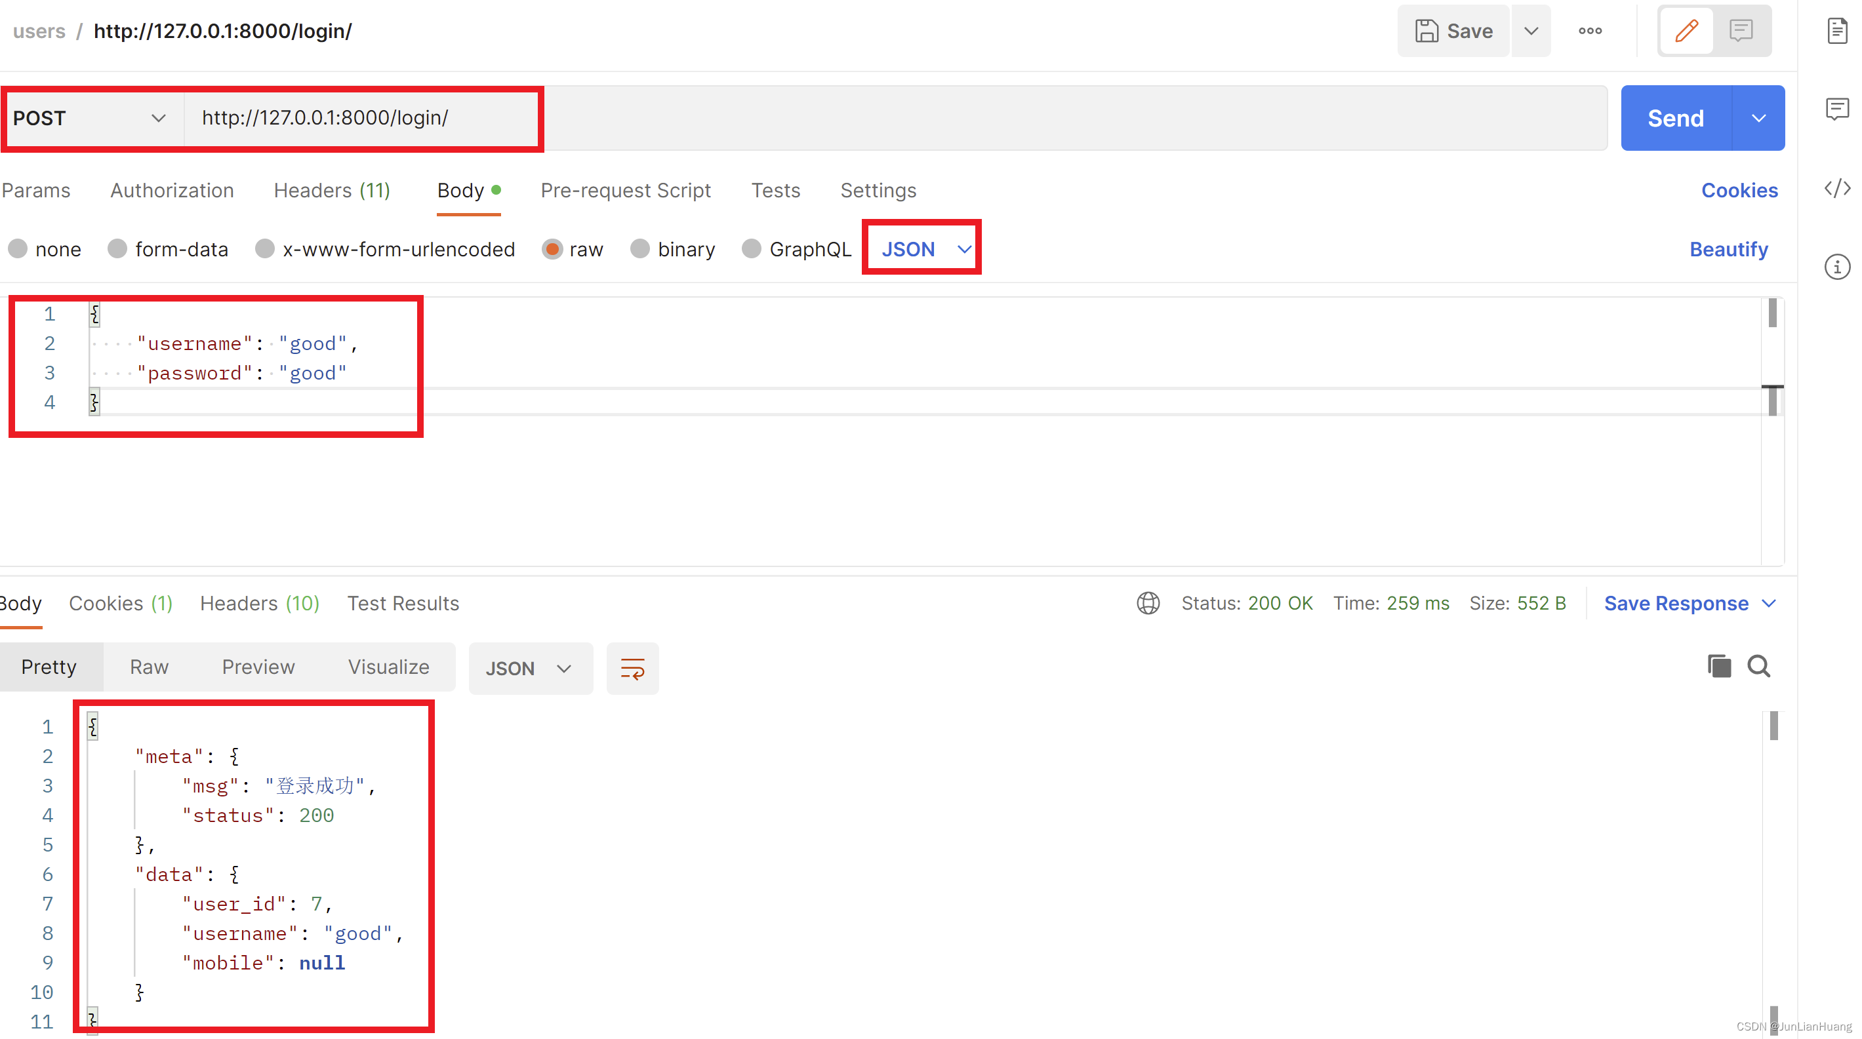
Task: Click the response body scrollbar thumb
Action: point(1774,726)
